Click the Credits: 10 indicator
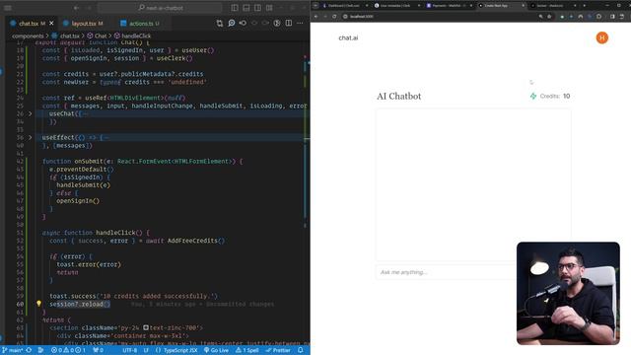Image resolution: width=631 pixels, height=355 pixels. click(x=550, y=97)
